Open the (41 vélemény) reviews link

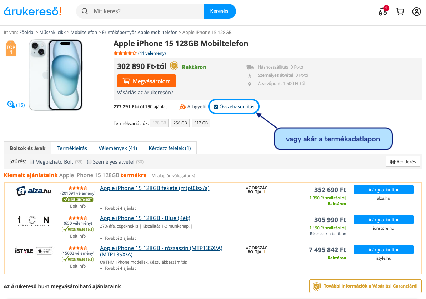[152, 53]
